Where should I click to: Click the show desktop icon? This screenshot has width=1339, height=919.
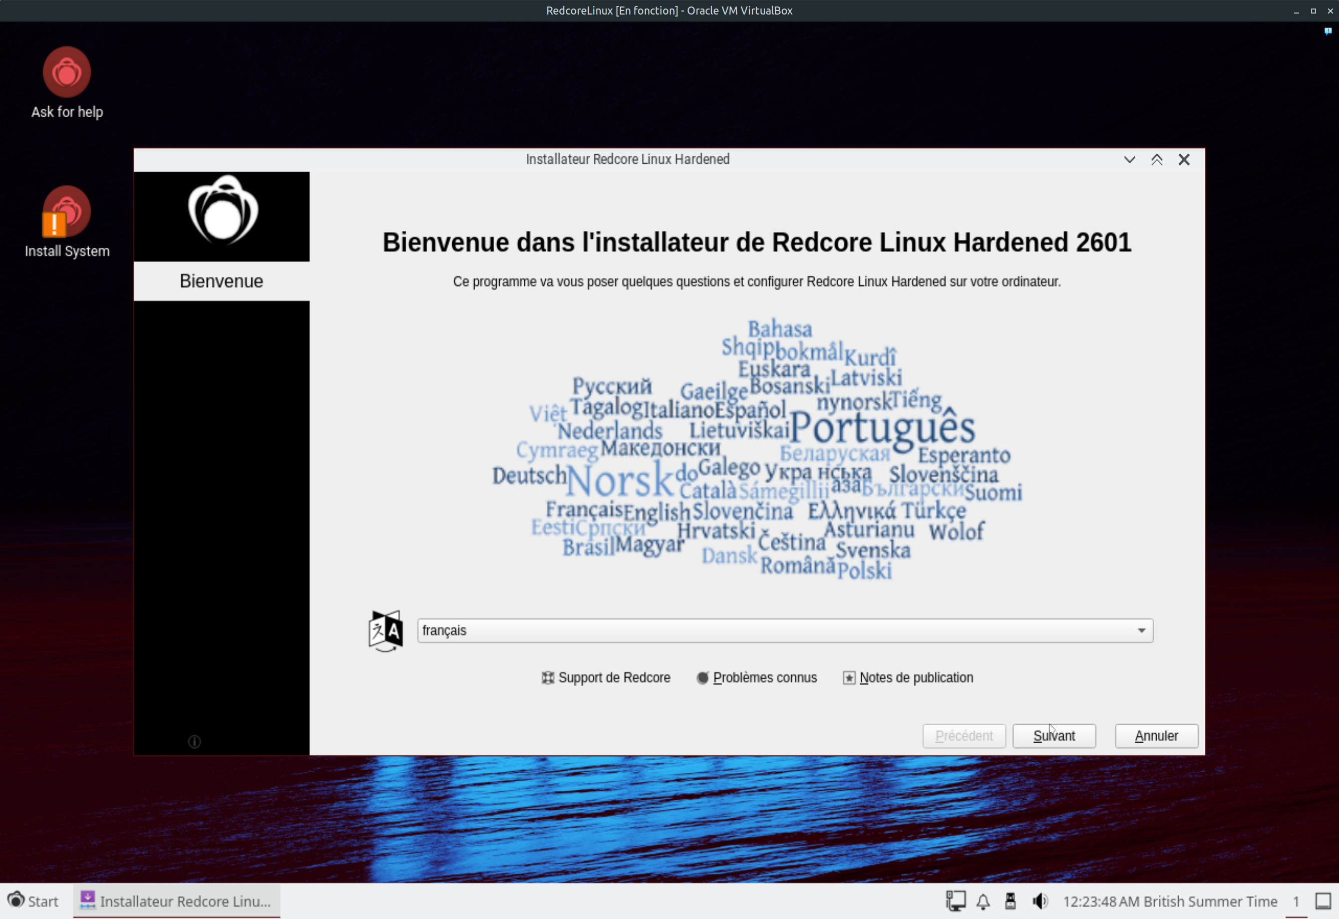click(1323, 901)
